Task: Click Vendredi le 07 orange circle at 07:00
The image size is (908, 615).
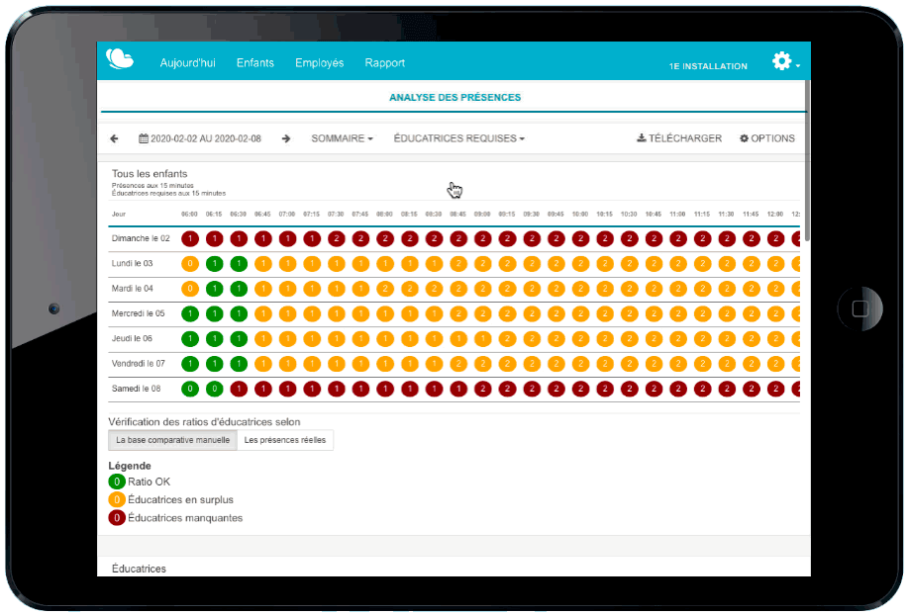Action: point(287,364)
